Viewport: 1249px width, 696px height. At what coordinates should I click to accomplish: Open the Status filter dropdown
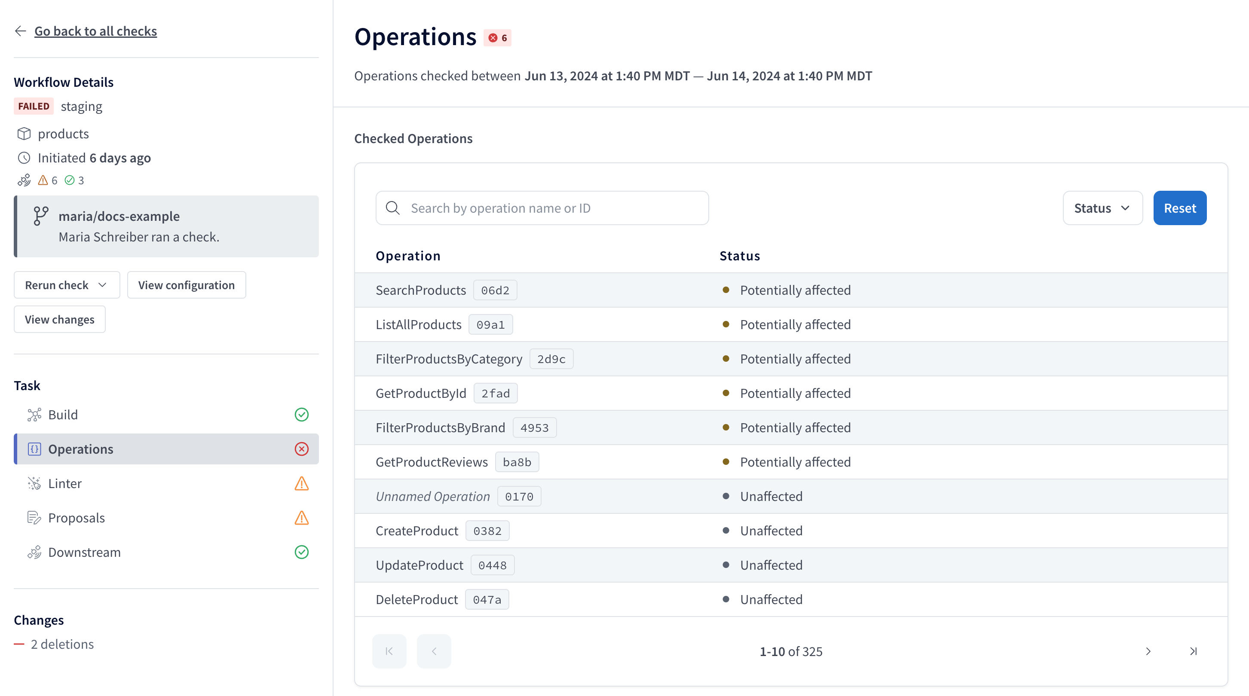(1102, 208)
